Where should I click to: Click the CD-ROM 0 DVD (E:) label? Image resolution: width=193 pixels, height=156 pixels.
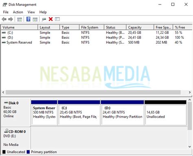point(16,138)
